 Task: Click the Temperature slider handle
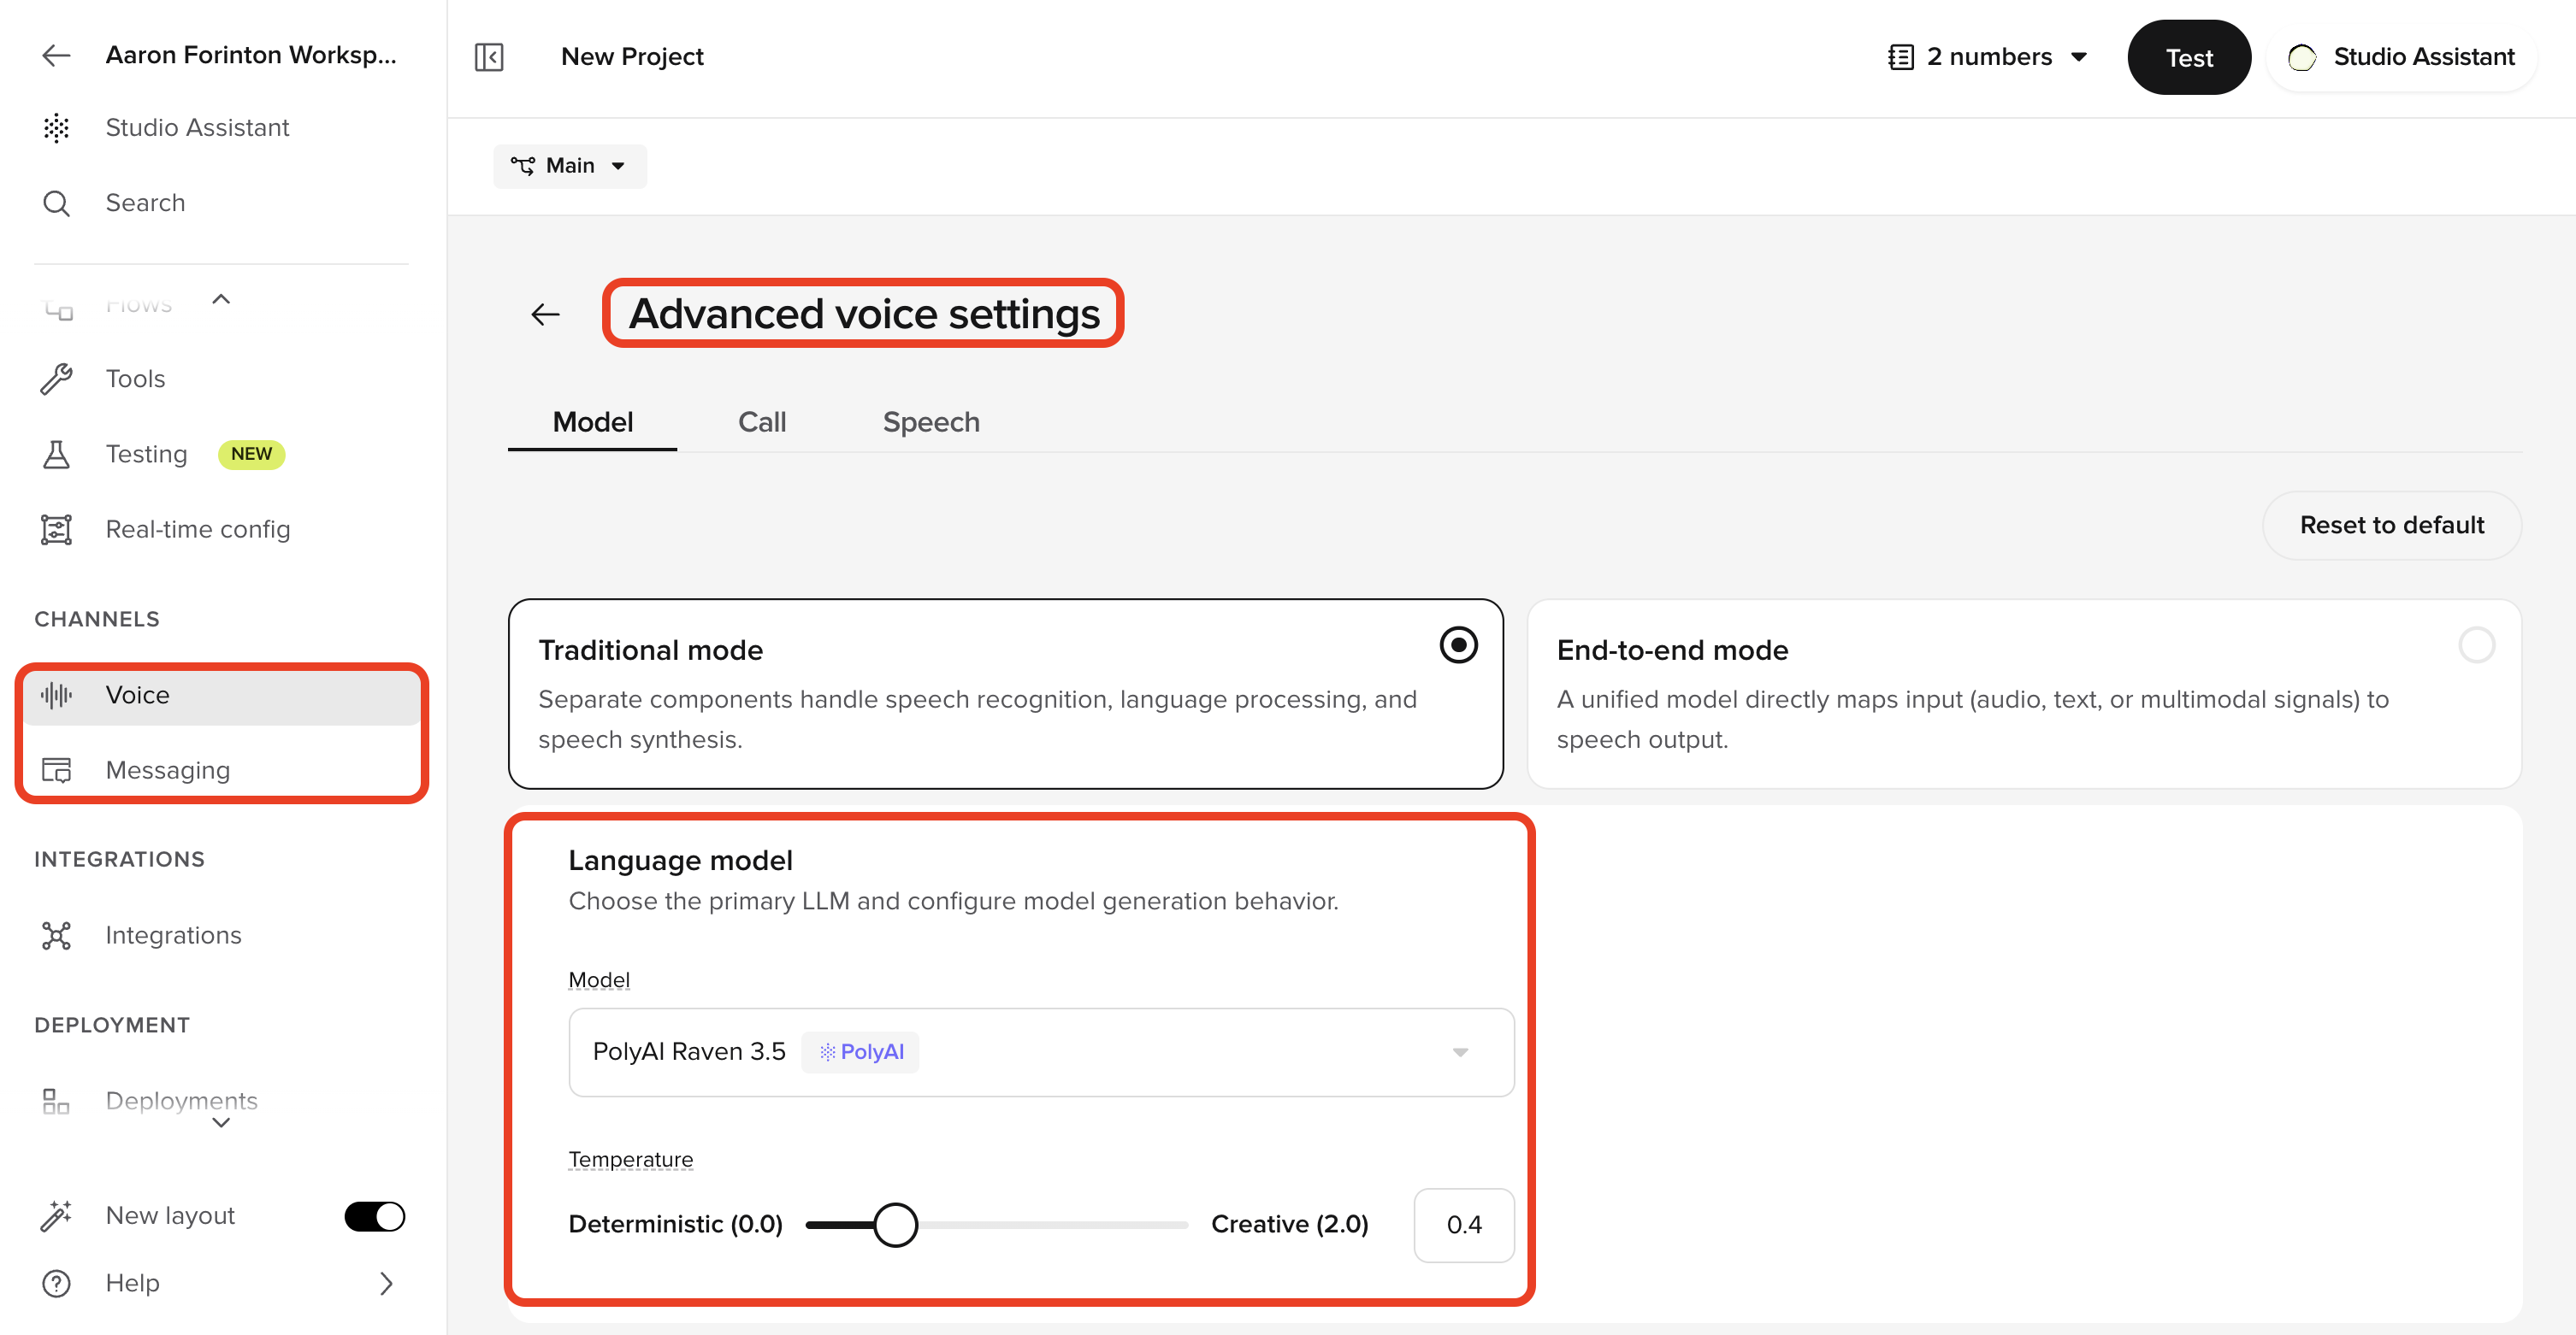[x=895, y=1224]
